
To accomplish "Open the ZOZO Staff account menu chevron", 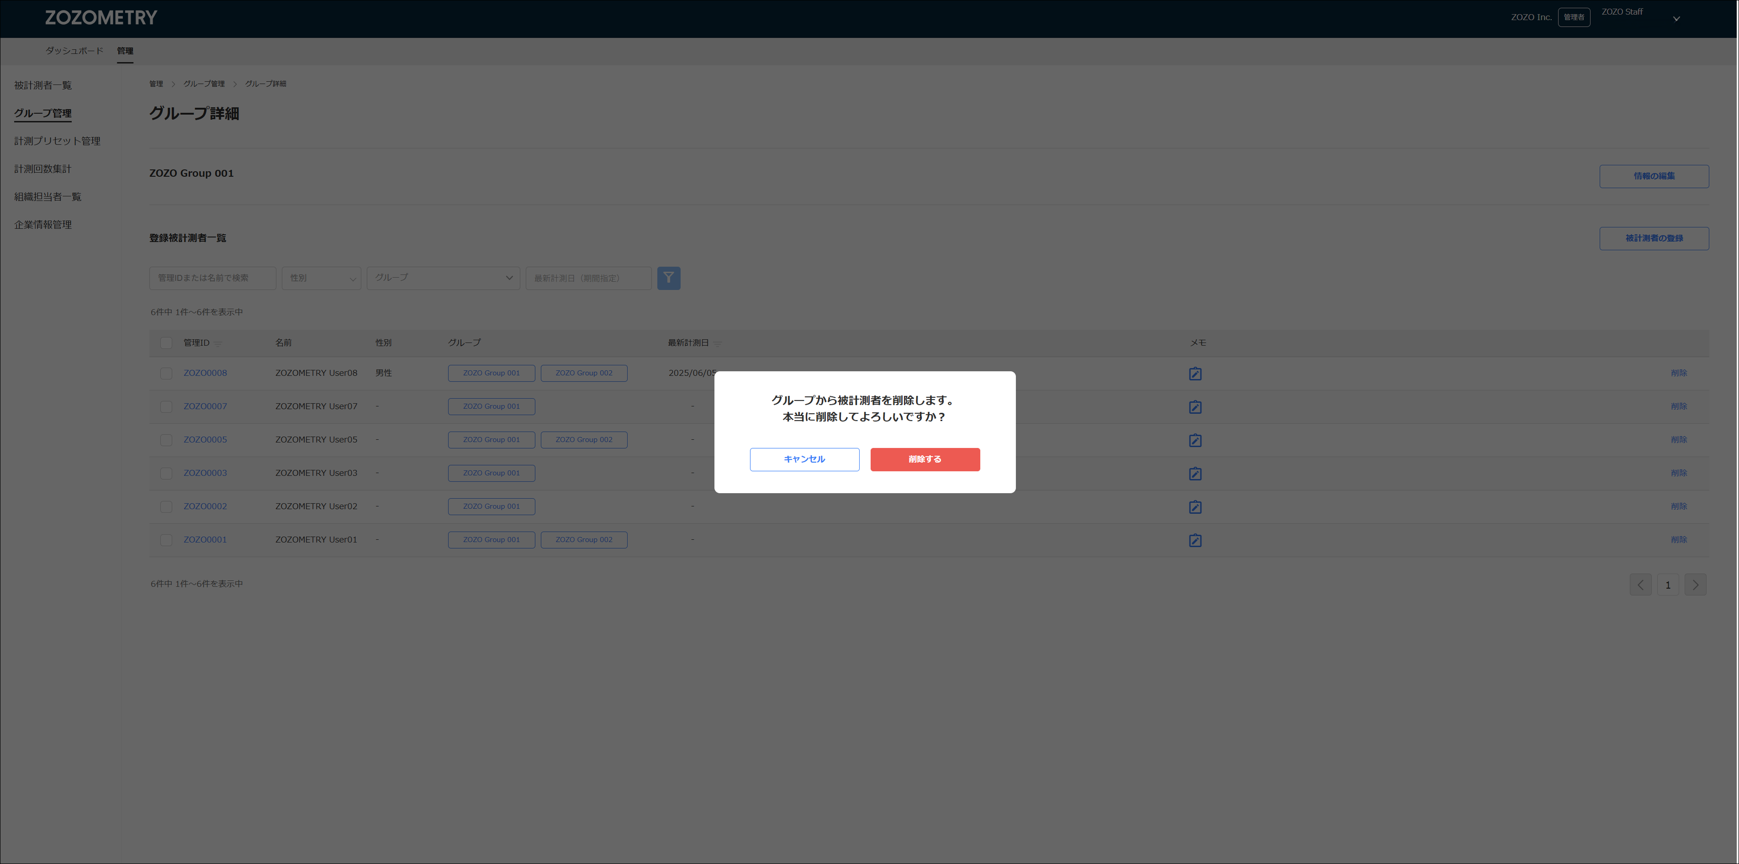I will [x=1676, y=19].
